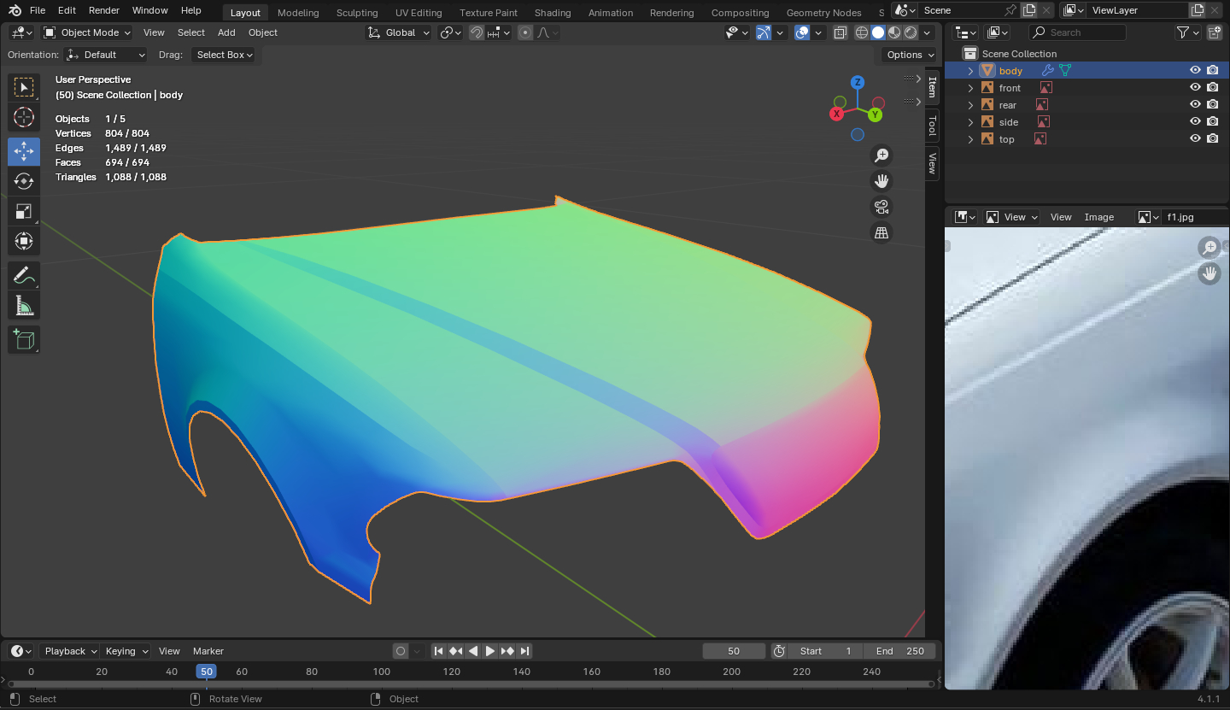Pin the Scene with pin icon
Screen dimensions: 1230x710
[1010, 10]
